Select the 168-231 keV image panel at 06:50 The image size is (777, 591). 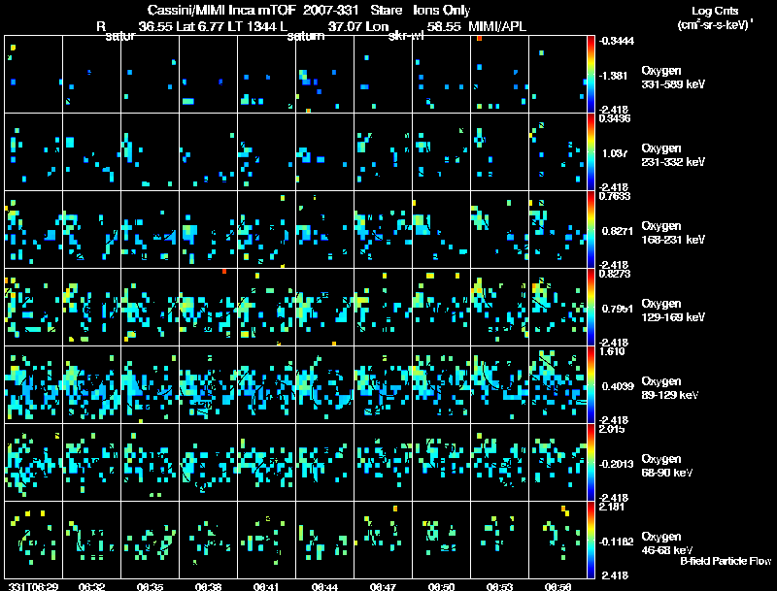click(441, 230)
